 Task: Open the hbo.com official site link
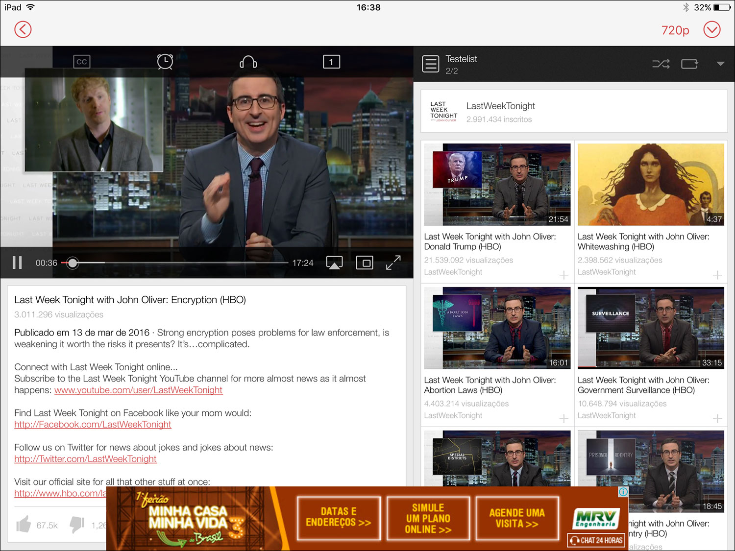point(60,493)
